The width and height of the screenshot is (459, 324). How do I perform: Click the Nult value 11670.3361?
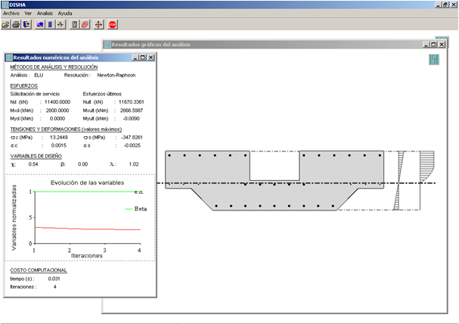(x=132, y=102)
